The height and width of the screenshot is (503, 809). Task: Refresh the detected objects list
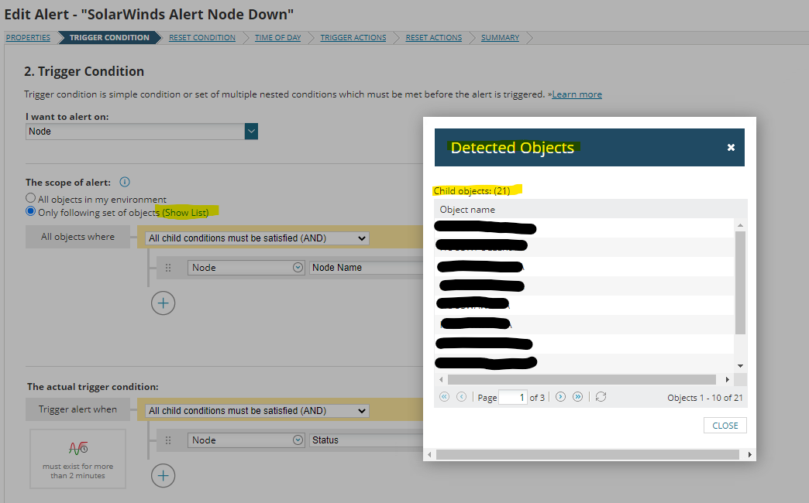pyautogui.click(x=601, y=397)
